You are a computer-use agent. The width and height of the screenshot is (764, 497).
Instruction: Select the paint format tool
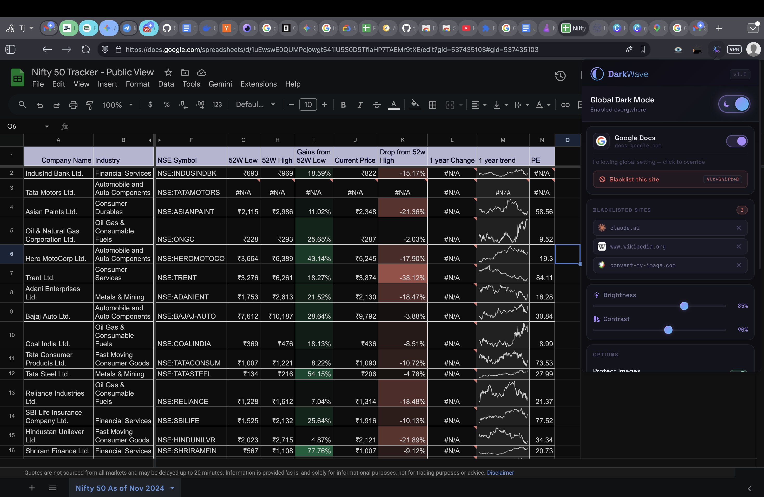pos(89,105)
